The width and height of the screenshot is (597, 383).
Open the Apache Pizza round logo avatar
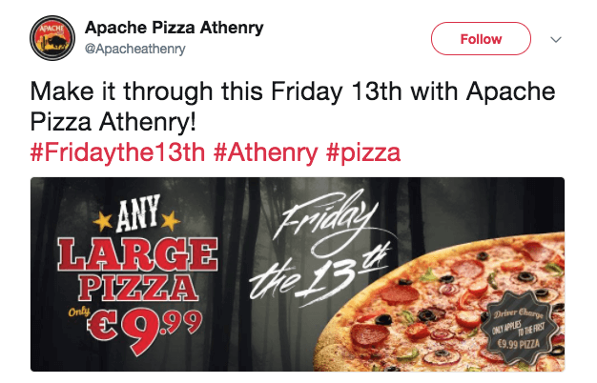52,38
